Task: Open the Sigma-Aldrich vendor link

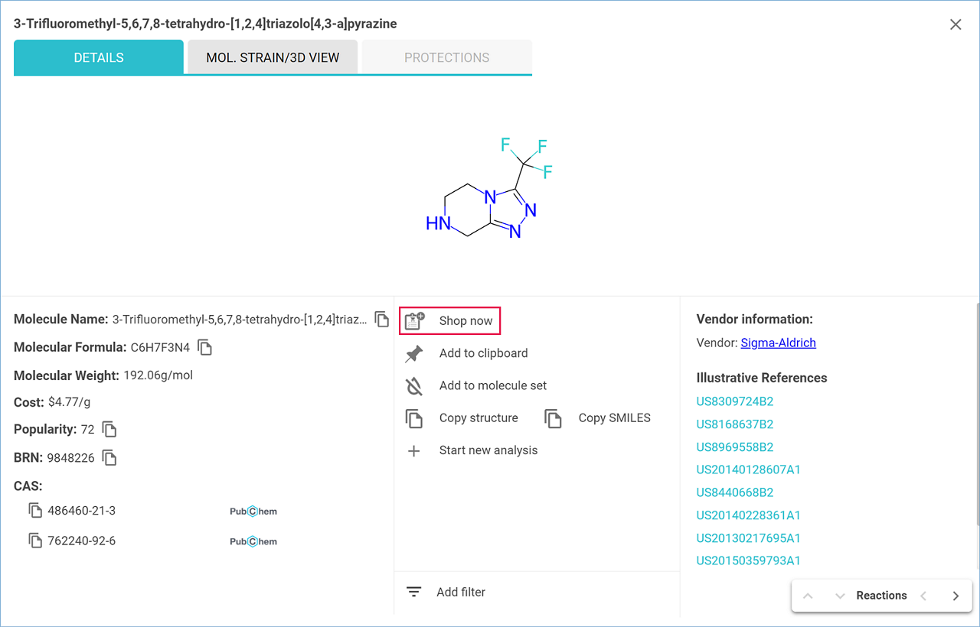Action: coord(778,343)
